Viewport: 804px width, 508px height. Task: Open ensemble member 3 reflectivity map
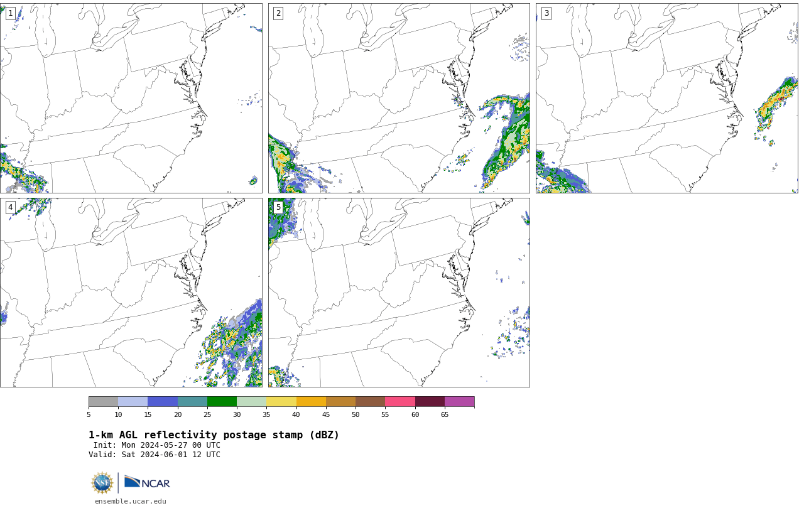666,98
